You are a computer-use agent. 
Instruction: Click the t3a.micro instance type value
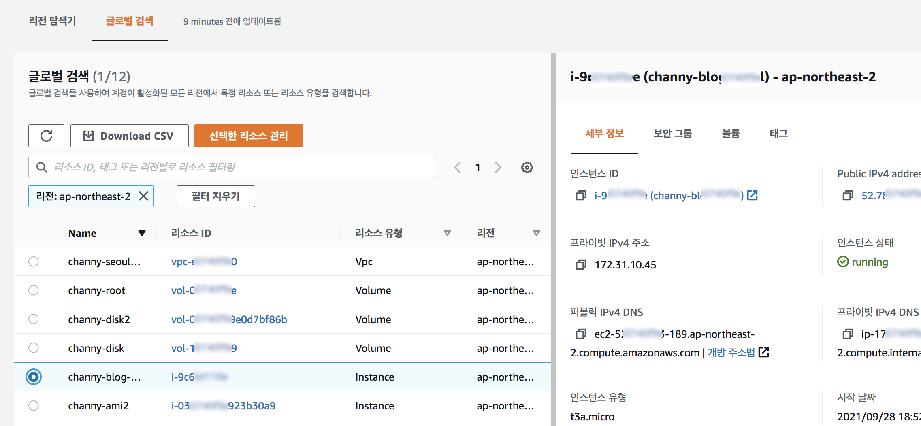coord(592,416)
